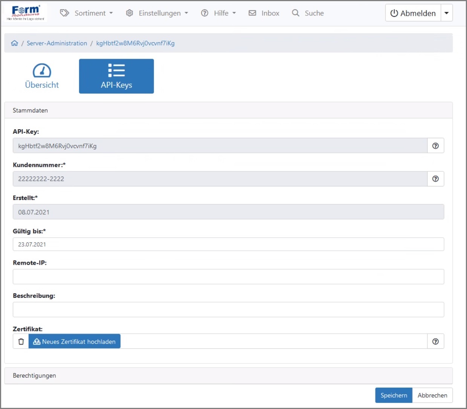The width and height of the screenshot is (467, 409).
Task: Open dropdown arrow next to Abmelden
Action: pyautogui.click(x=447, y=13)
